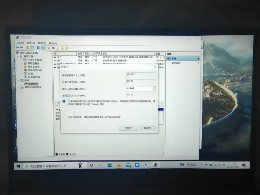This screenshot has height=195, width=260.
Task: Collapse the 存储 tree node
Action: (x=18, y=80)
